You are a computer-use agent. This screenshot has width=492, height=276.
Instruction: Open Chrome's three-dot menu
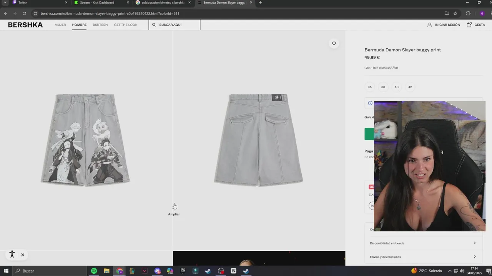tap(491, 13)
